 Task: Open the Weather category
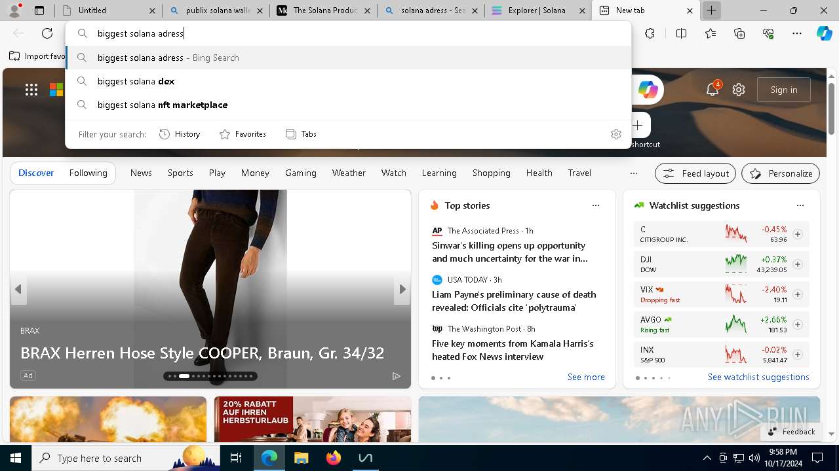click(x=349, y=173)
